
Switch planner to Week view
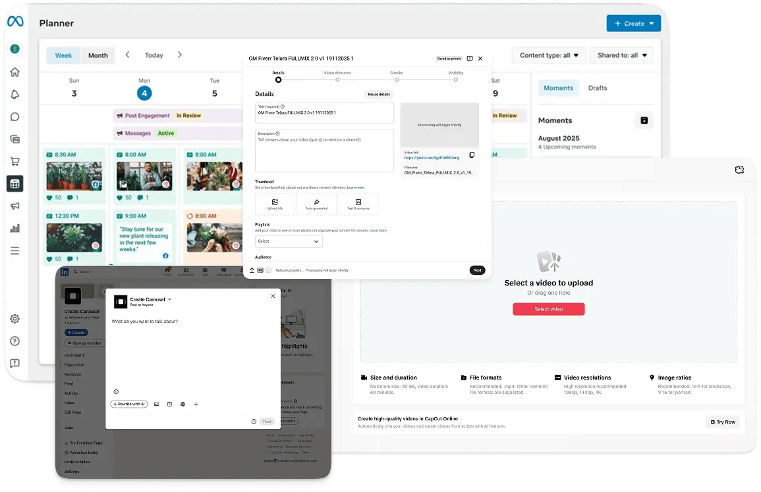point(63,55)
